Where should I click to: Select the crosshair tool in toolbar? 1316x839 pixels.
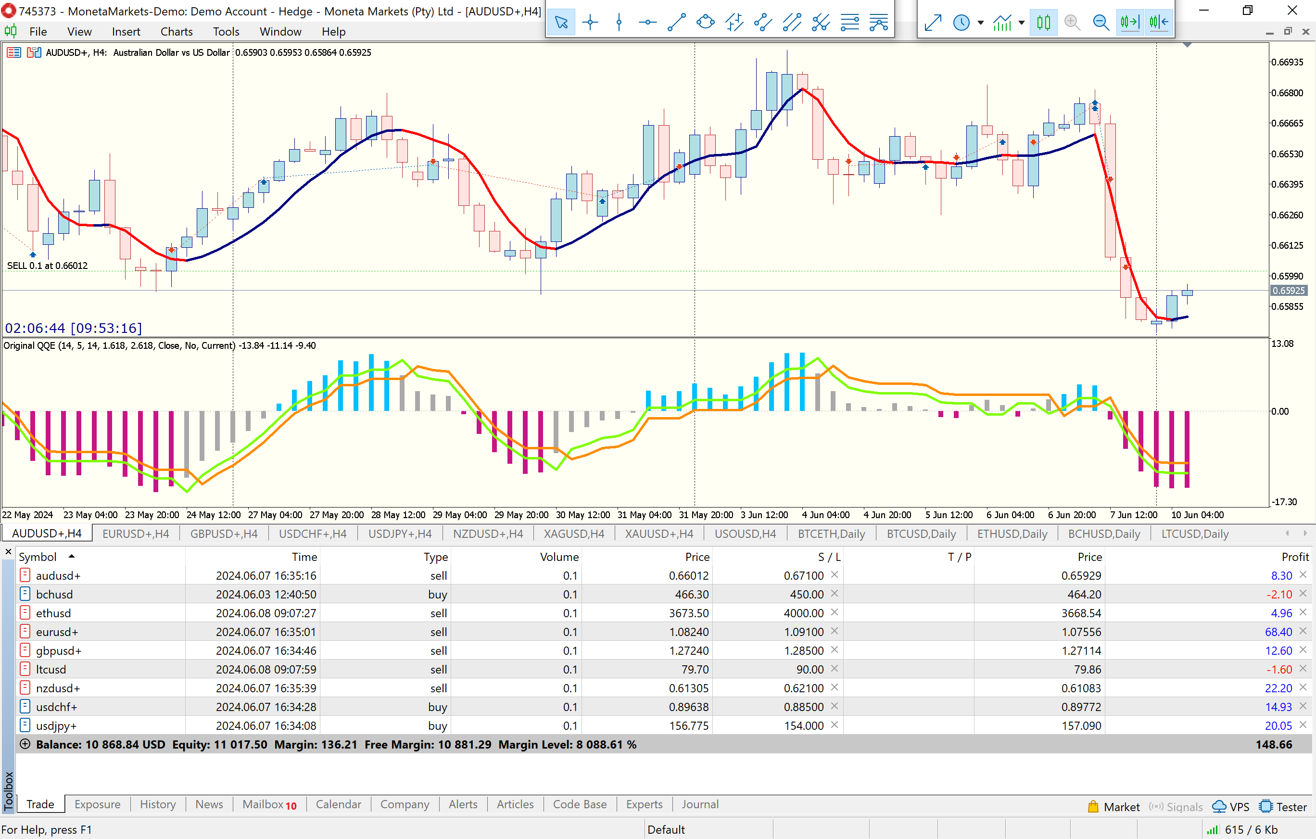(x=590, y=23)
